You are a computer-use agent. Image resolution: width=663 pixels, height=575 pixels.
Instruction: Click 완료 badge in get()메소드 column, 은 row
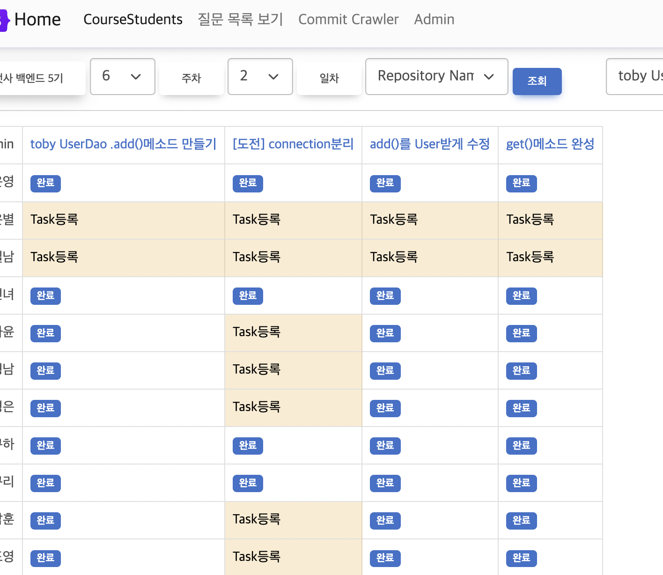point(521,408)
